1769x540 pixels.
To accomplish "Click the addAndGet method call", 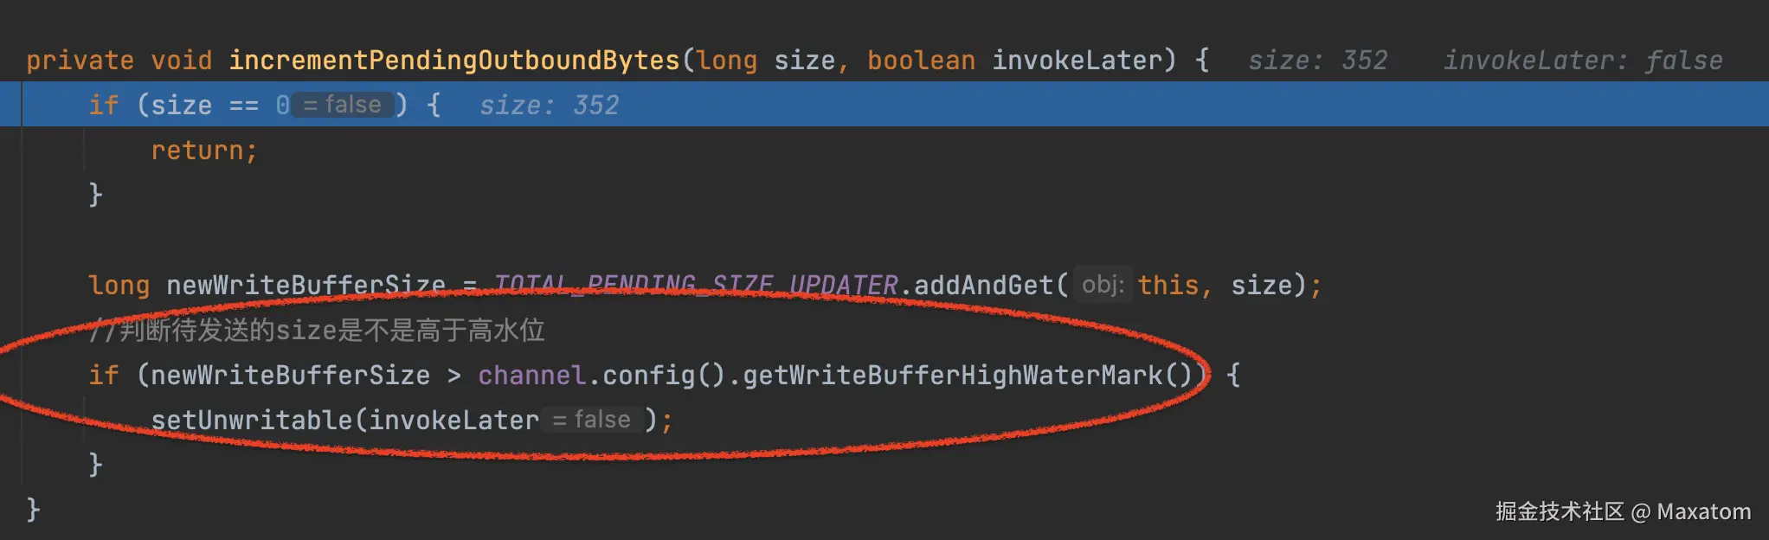I will point(982,286).
